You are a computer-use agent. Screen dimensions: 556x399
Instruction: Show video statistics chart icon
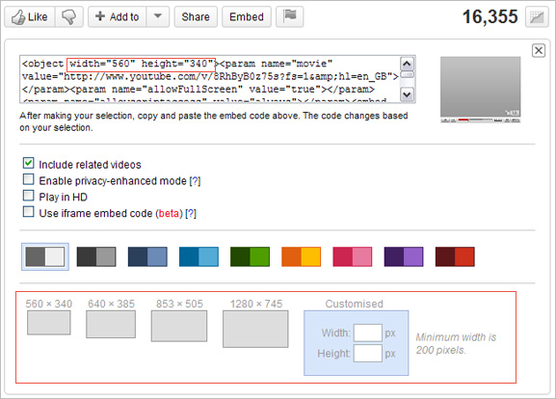point(537,17)
